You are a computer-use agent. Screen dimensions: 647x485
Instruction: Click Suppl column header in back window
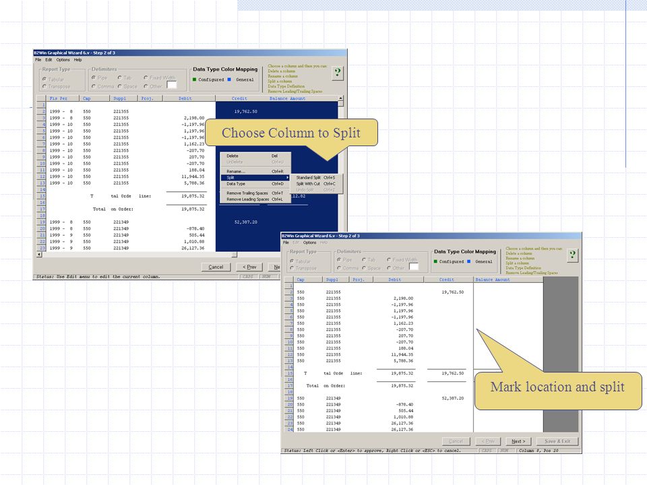coord(124,98)
